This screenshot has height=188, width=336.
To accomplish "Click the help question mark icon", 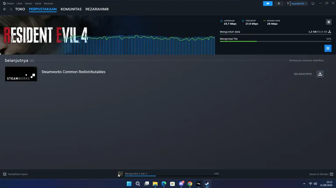I will (x=288, y=3).
